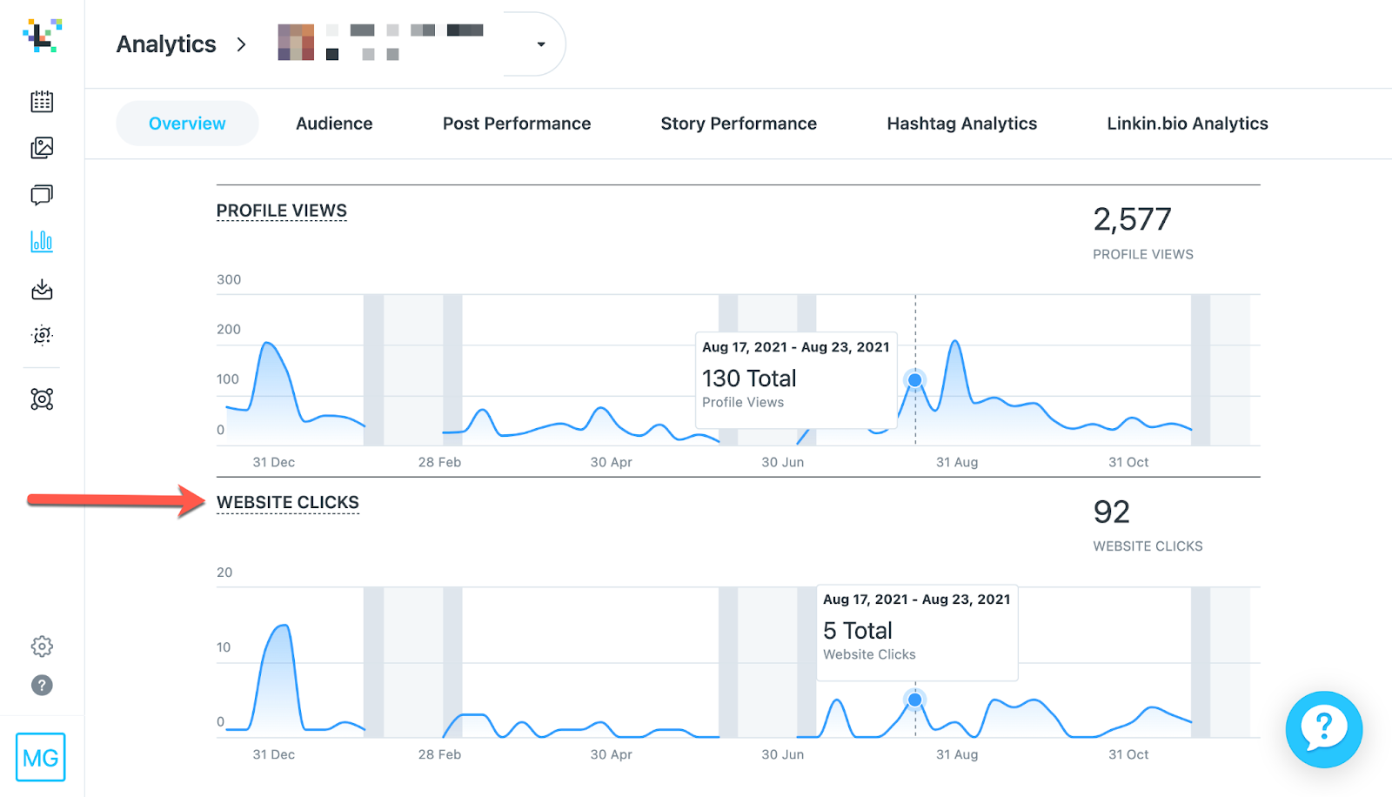The width and height of the screenshot is (1392, 797).
Task: Open the blue support chat bubble
Action: (1323, 729)
